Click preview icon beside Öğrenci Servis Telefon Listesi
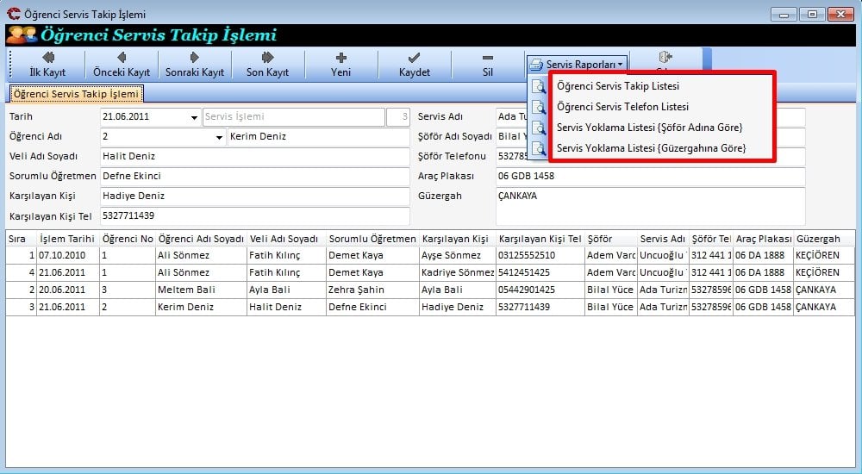Screen dimensions: 862x474 (539, 108)
